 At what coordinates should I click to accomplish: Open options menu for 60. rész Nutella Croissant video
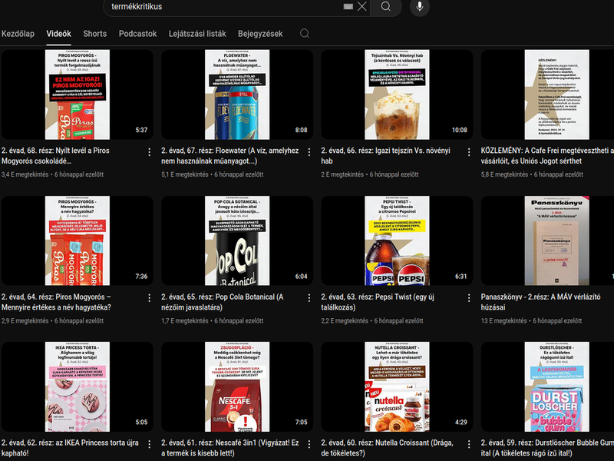(469, 444)
